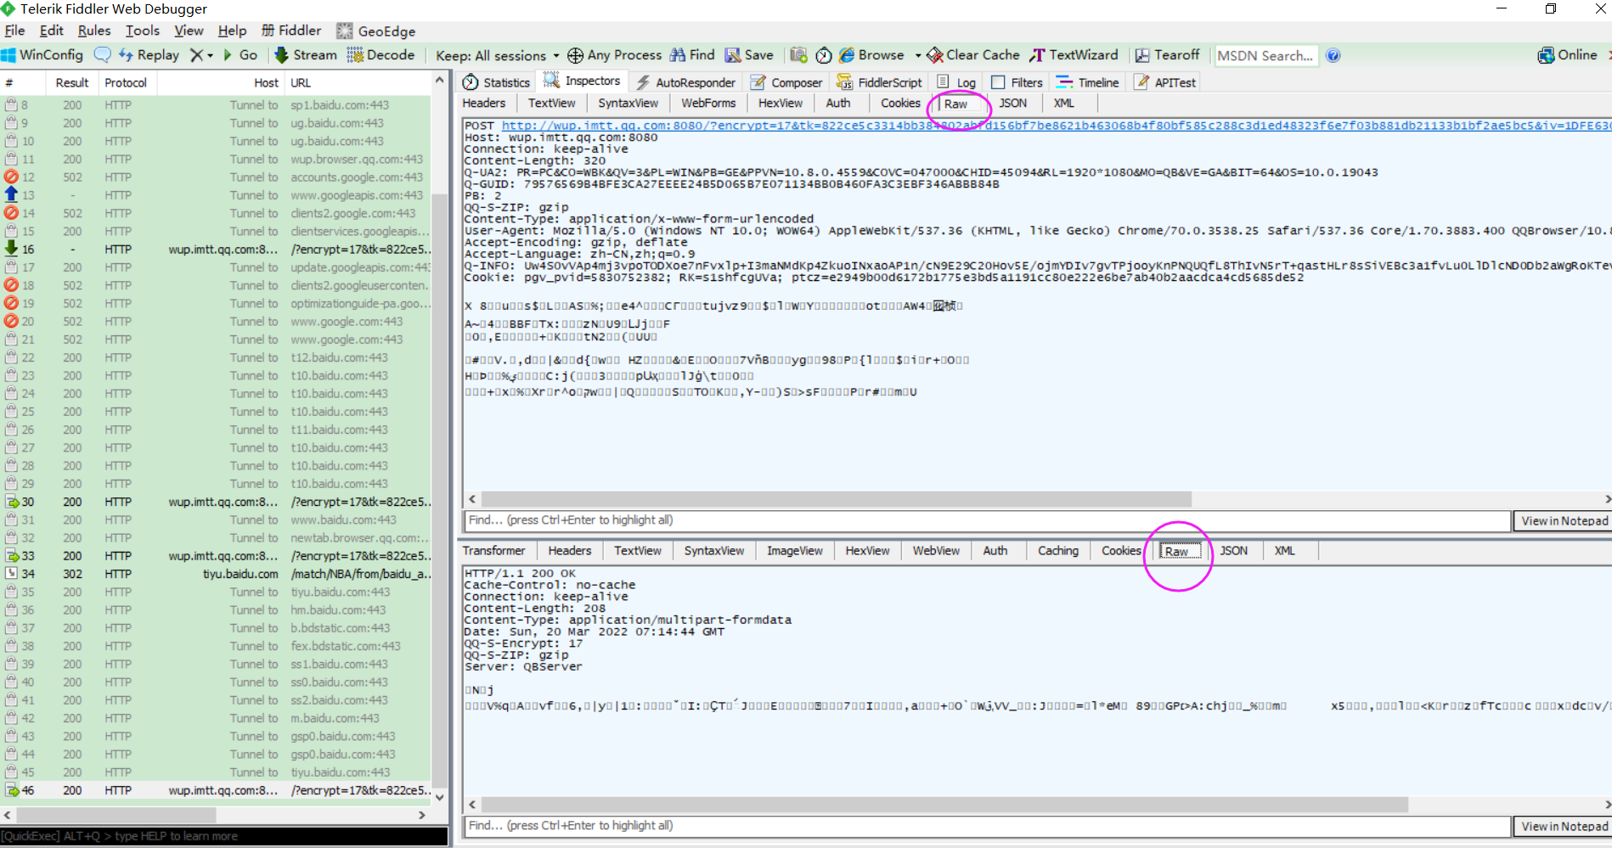Click session list scroll-down arrow
Viewport: 1612px width, 848px height.
coord(439,797)
